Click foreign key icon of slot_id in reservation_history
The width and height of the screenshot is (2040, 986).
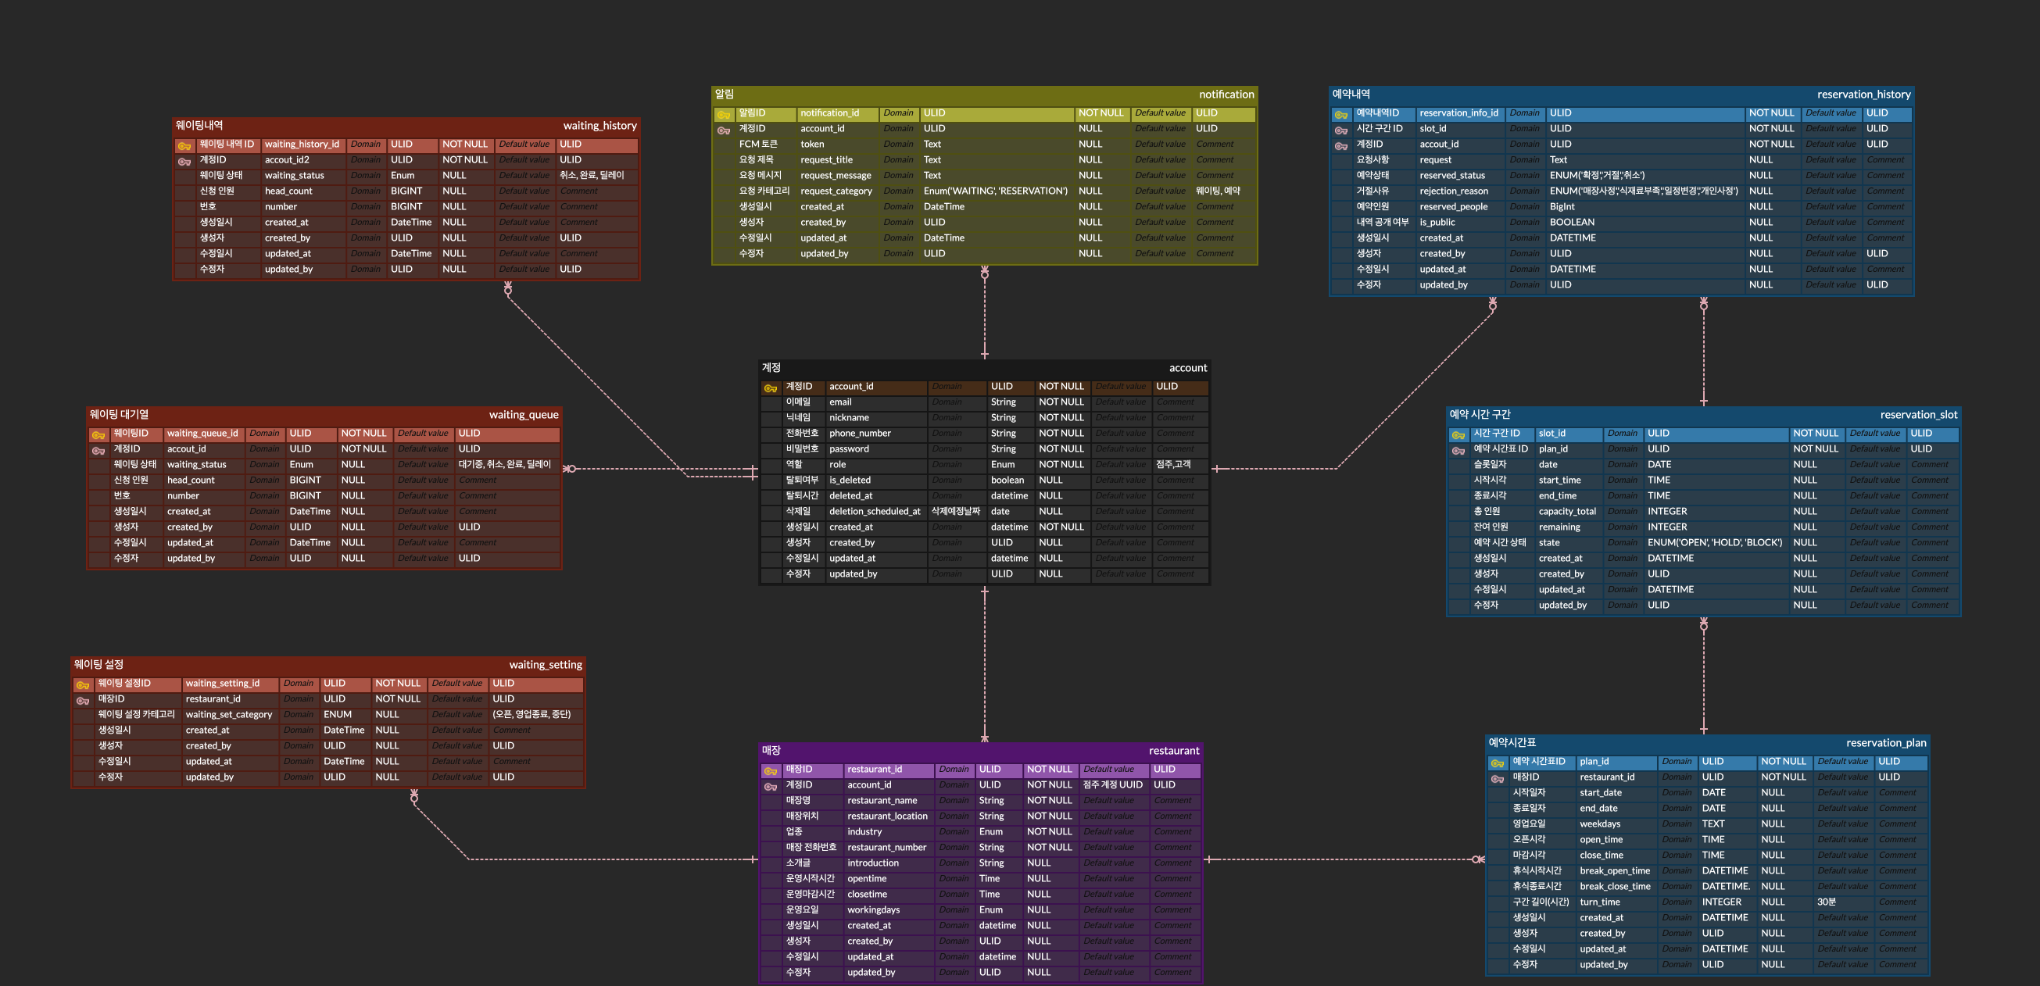(1340, 130)
